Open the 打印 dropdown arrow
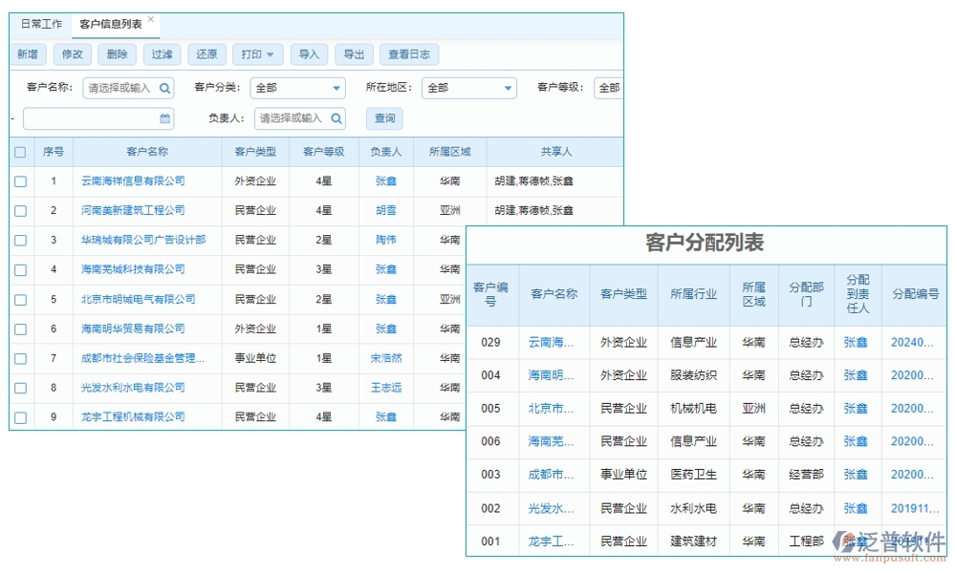 272,54
